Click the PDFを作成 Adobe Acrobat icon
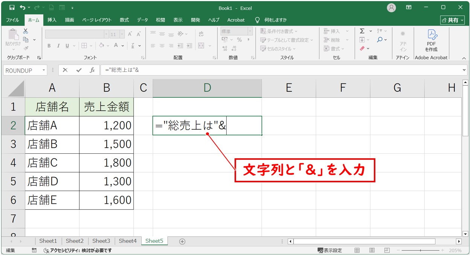 [x=431, y=41]
